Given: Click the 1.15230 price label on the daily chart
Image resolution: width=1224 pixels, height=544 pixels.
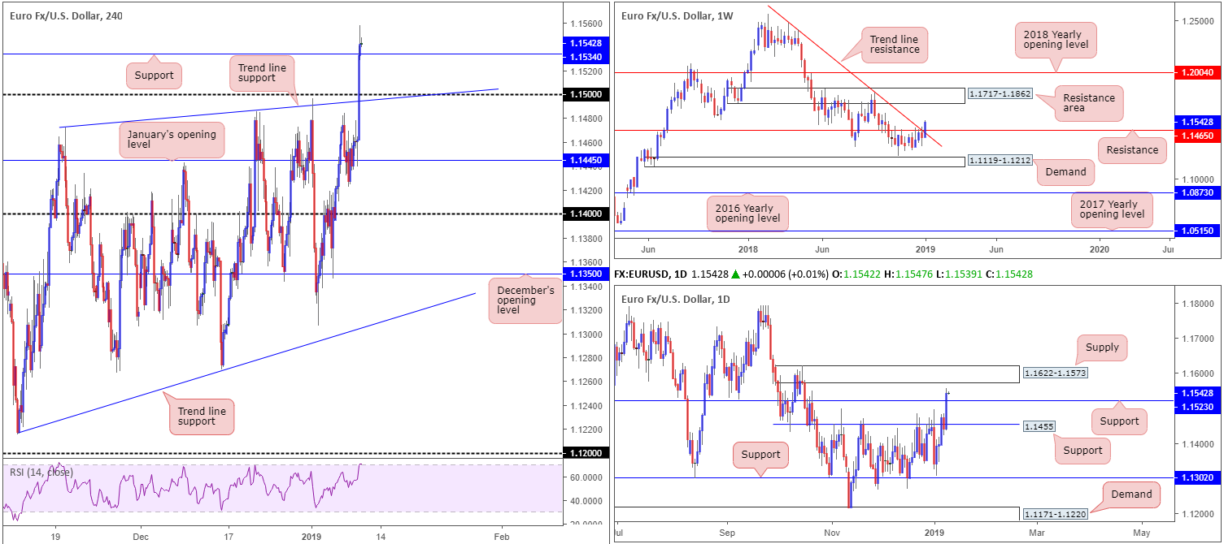Looking at the screenshot, I should pyautogui.click(x=1197, y=406).
